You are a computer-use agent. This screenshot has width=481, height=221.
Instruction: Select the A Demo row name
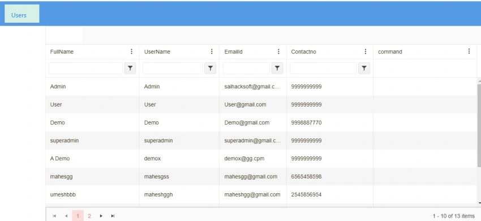point(60,159)
